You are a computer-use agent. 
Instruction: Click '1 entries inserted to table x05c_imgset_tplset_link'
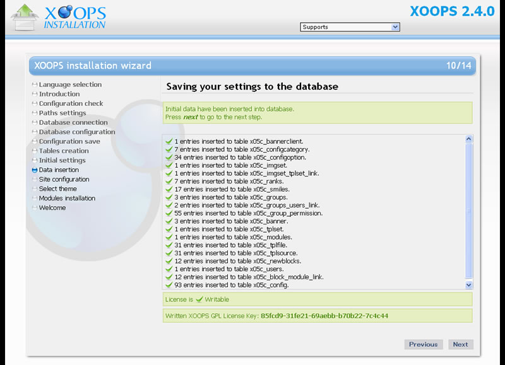point(247,173)
